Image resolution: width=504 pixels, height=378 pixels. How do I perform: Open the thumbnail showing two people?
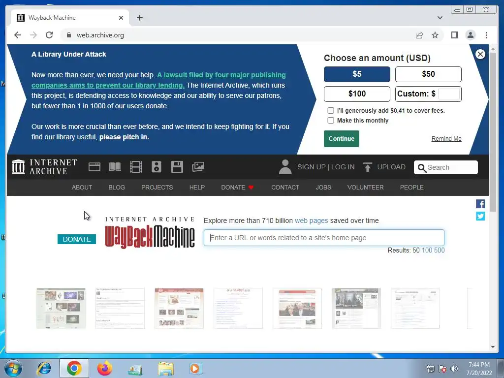point(297,309)
